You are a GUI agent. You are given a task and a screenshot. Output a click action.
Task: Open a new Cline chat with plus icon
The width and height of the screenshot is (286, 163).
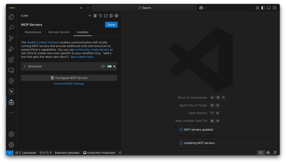[90, 16]
